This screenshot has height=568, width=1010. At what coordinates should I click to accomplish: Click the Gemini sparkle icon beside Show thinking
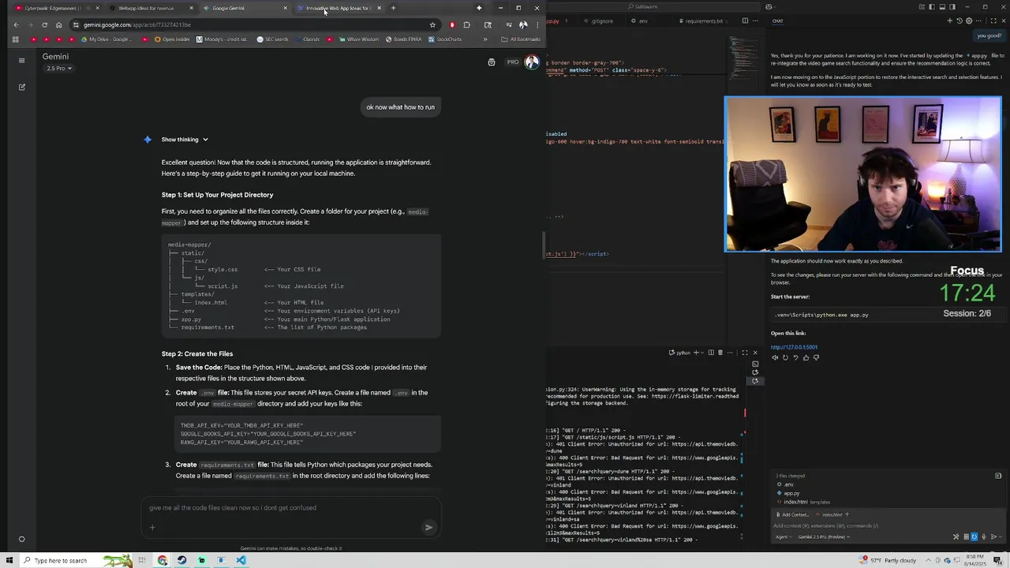(x=148, y=140)
